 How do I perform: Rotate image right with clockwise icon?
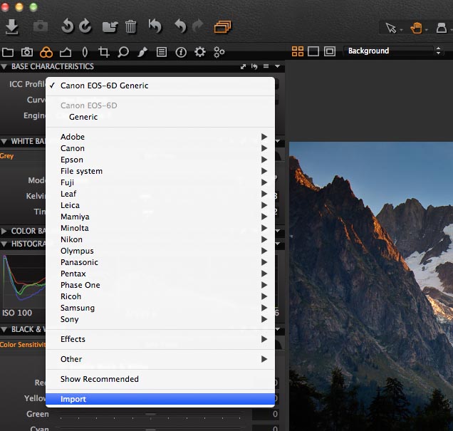click(x=85, y=26)
